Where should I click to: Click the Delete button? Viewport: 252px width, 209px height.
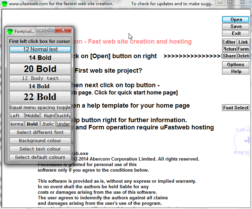[243, 56]
